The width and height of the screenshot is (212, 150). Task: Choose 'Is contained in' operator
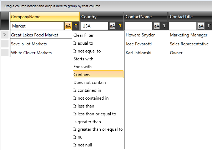coord(98,90)
